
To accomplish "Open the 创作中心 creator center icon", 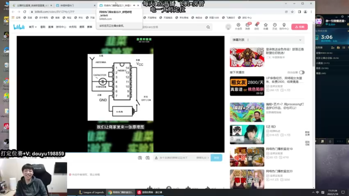I will 284,26.
